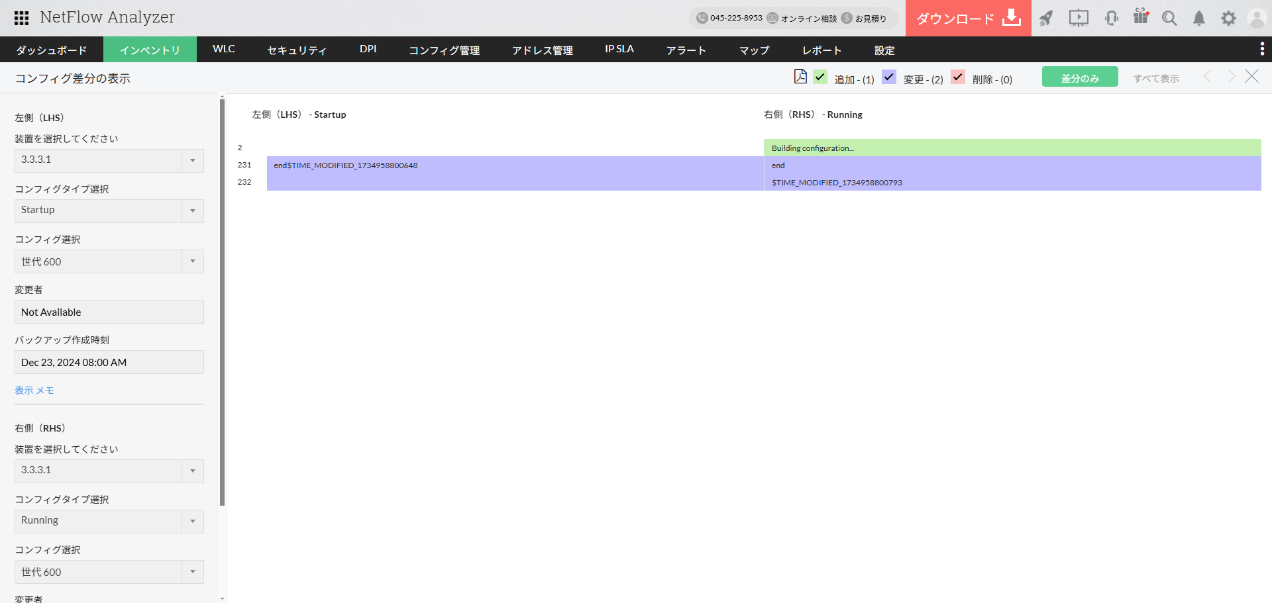Go to previous difference arrow
The height and width of the screenshot is (603, 1272).
(x=1208, y=77)
